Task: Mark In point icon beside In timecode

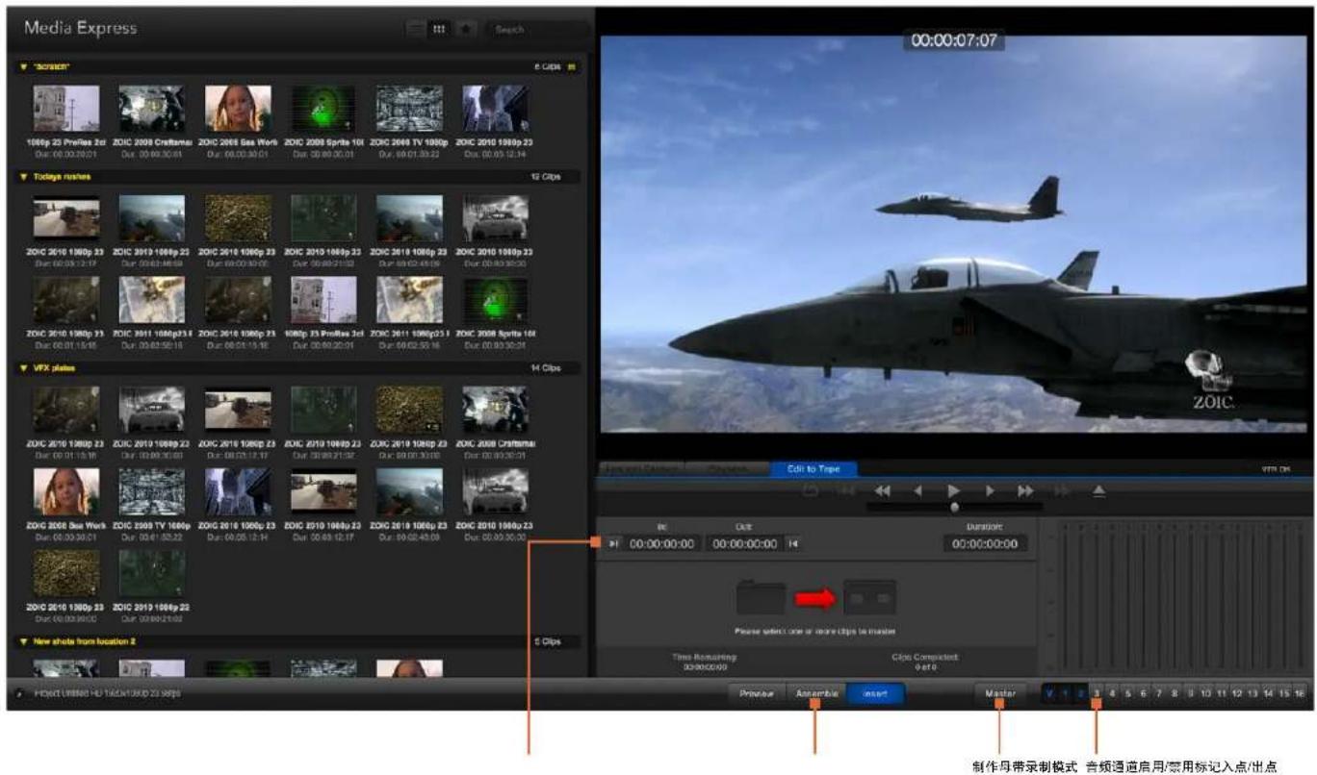Action: [x=614, y=543]
